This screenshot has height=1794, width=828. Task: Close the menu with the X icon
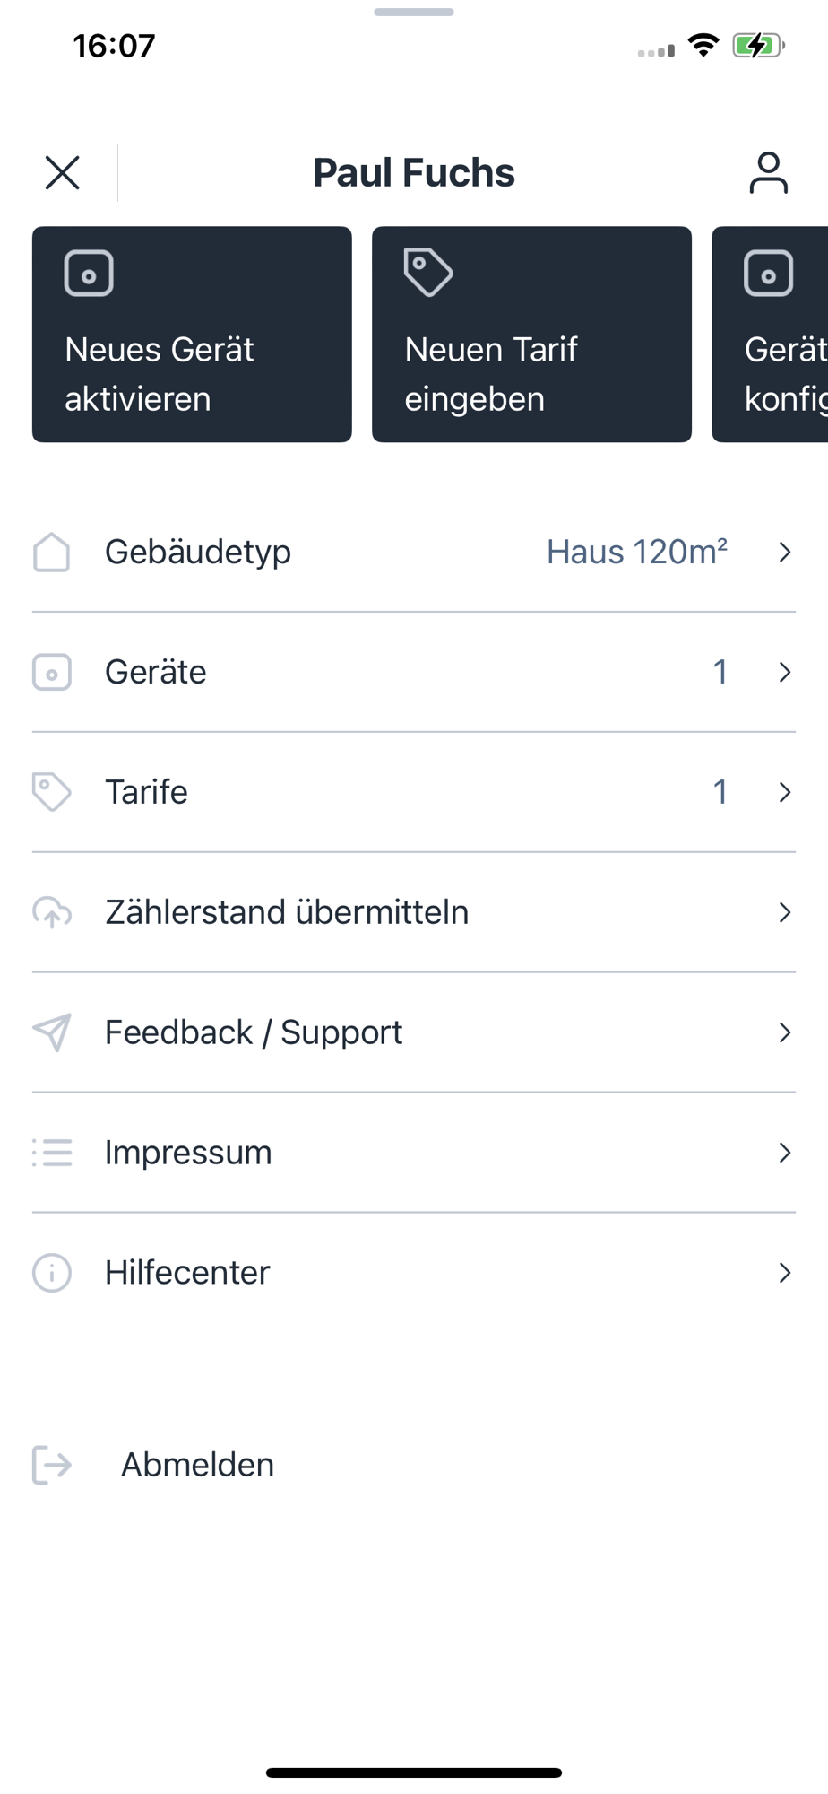pos(63,173)
